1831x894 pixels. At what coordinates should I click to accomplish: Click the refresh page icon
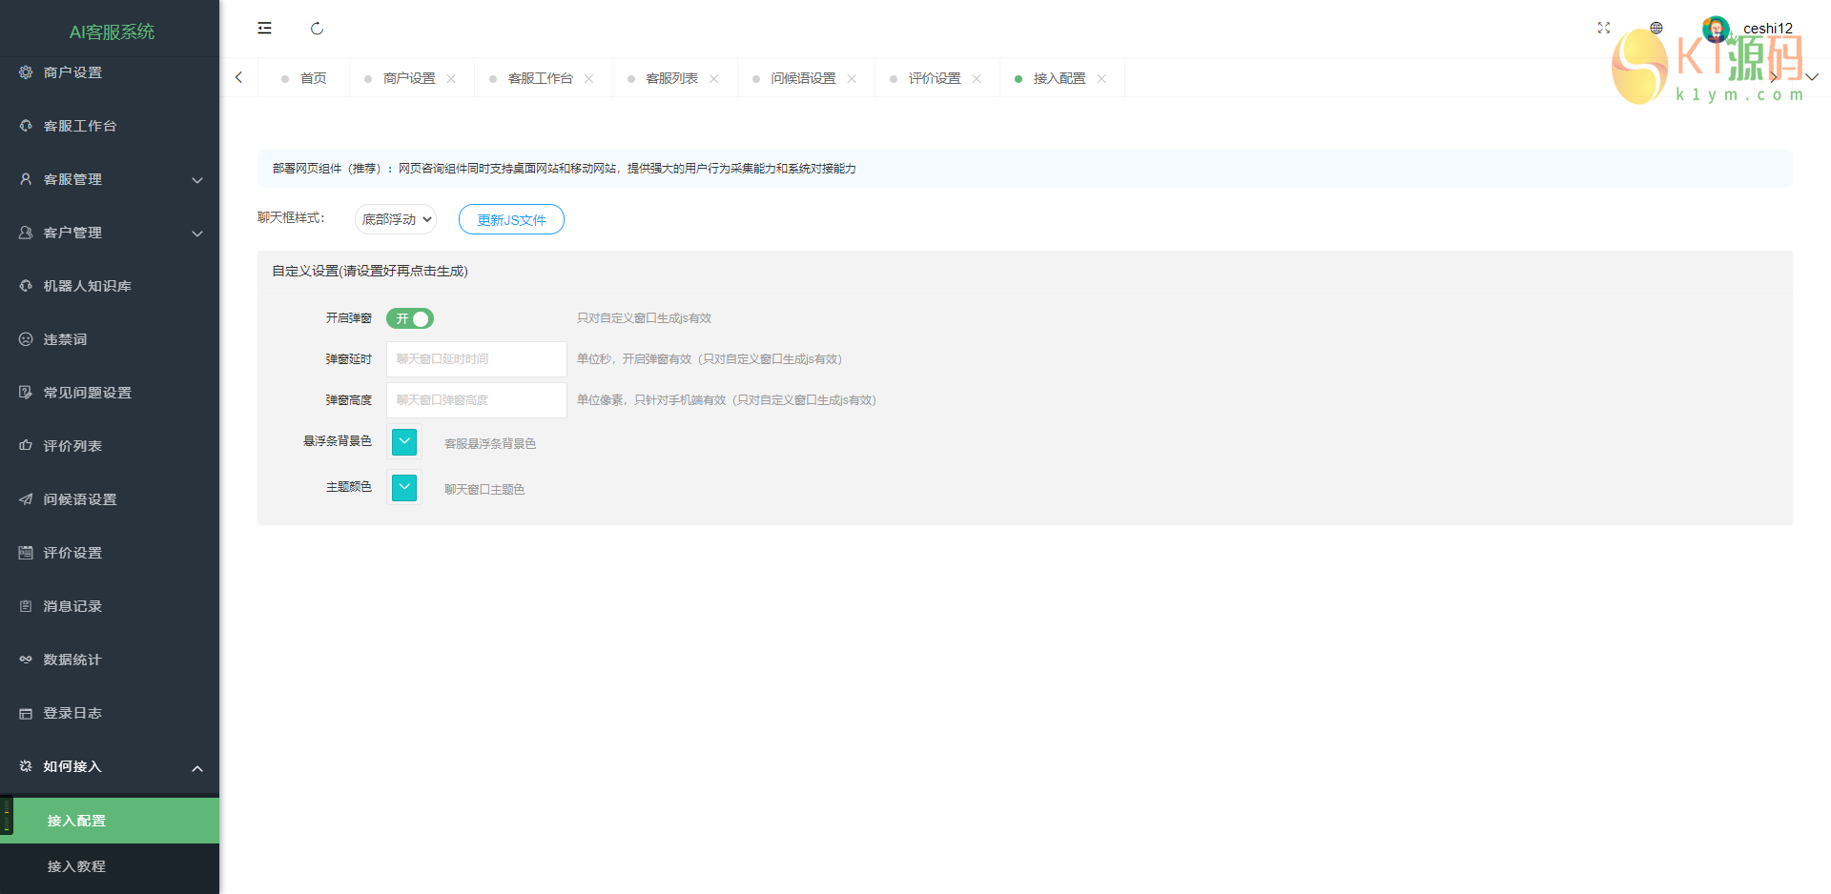pyautogui.click(x=317, y=29)
